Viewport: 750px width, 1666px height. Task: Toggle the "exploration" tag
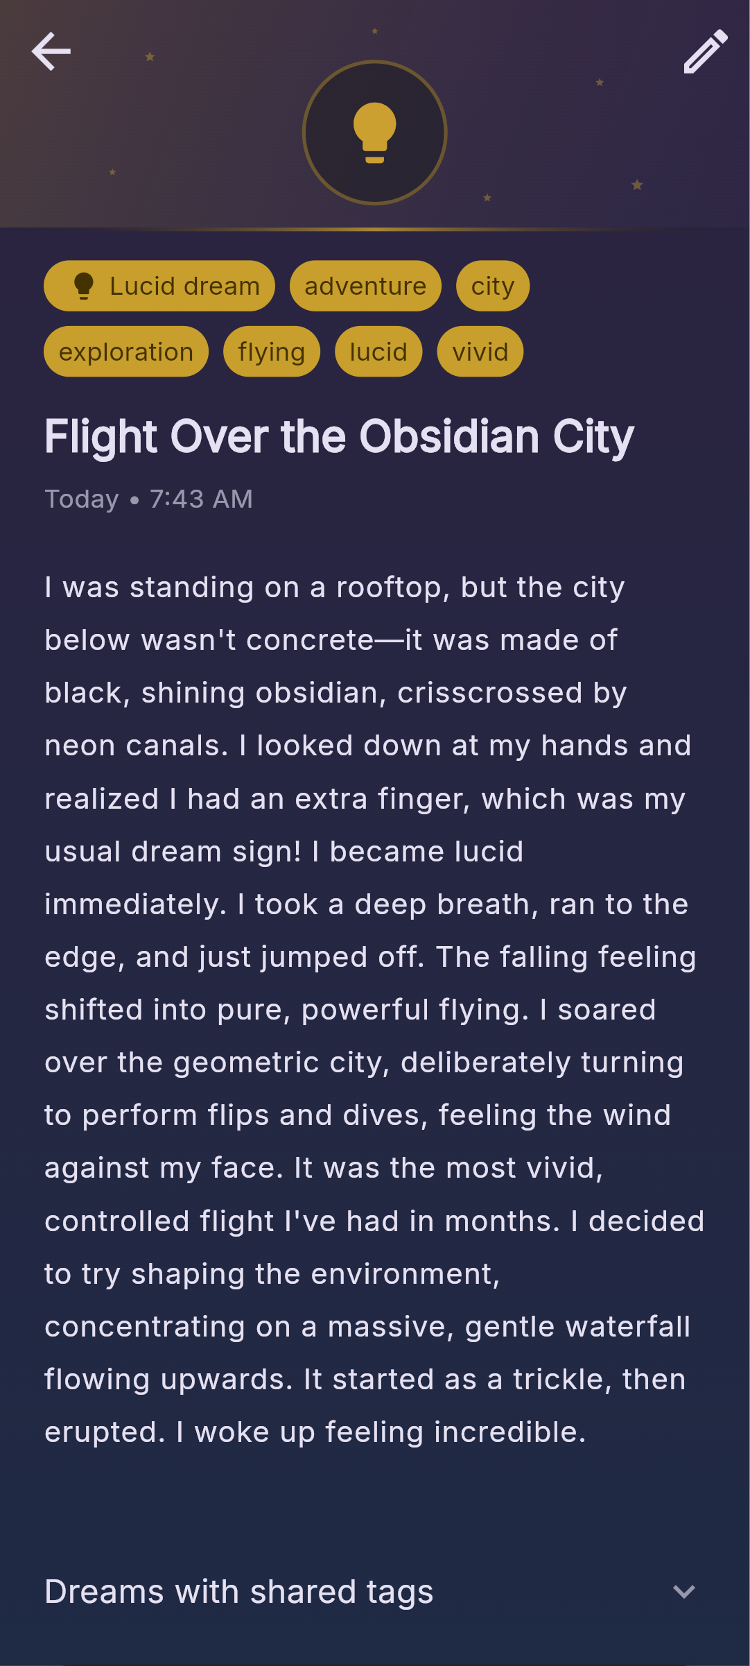pos(125,351)
